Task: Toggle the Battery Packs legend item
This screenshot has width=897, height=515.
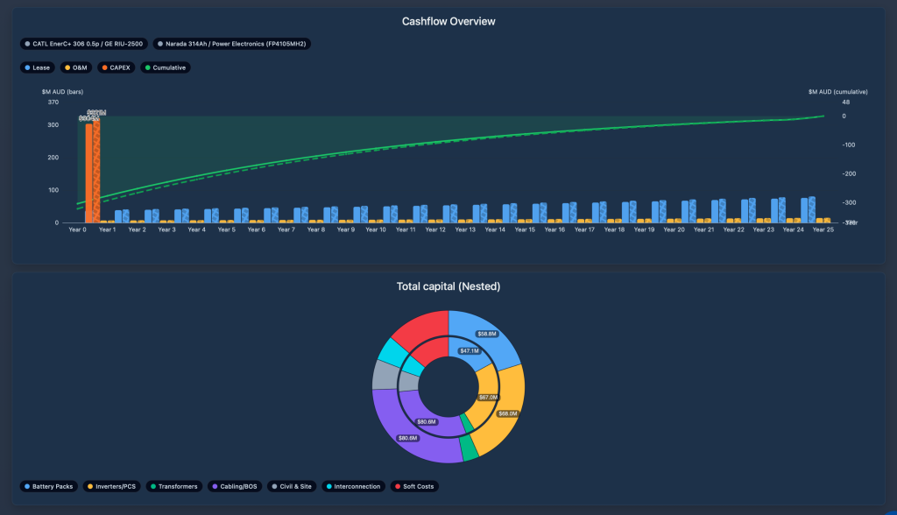Action: (51, 486)
